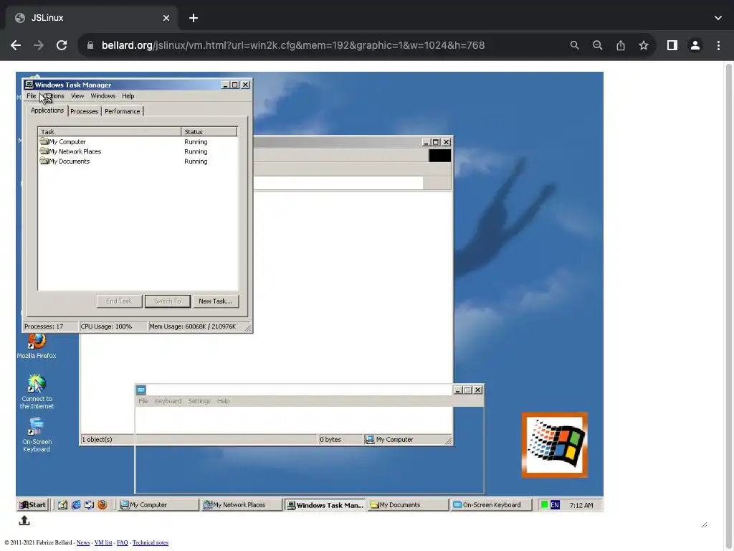The image size is (734, 551).
Task: Click the Switch To button
Action: click(168, 301)
